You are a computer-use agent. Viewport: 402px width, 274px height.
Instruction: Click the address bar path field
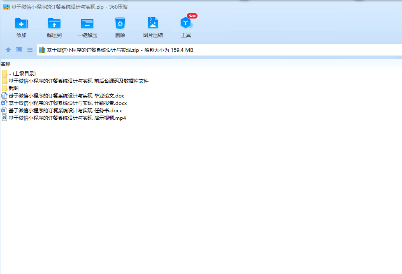219,50
